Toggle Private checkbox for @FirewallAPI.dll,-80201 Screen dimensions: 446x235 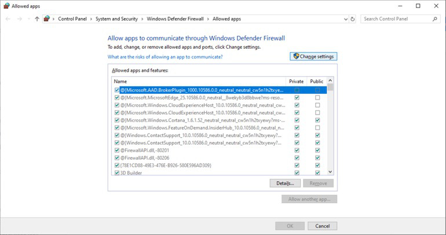[x=297, y=150]
